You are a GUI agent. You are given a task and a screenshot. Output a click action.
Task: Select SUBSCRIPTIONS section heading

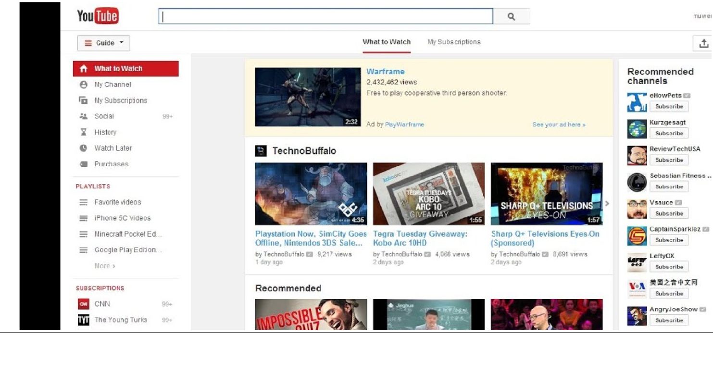pyautogui.click(x=100, y=288)
